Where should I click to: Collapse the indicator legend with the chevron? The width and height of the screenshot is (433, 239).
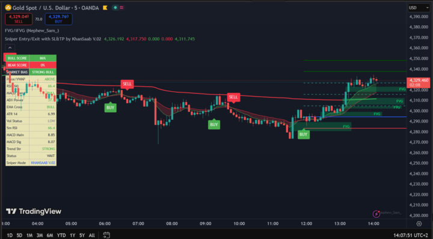point(10,47)
